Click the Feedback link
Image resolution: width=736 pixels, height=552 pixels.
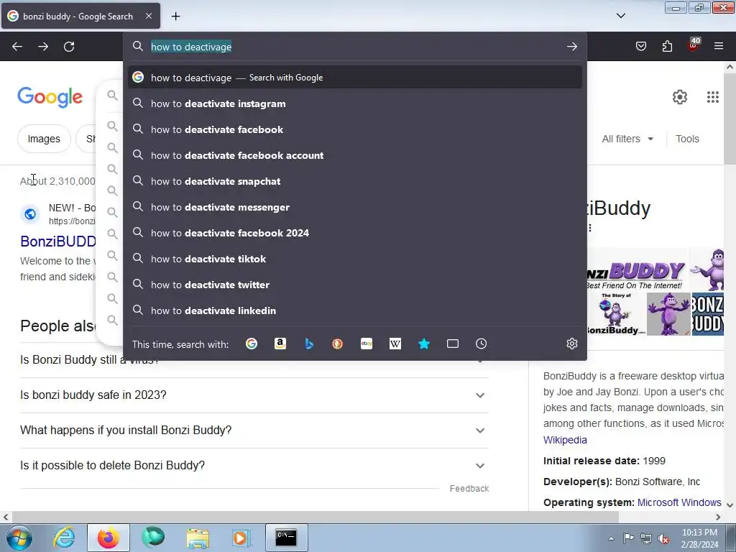tap(469, 489)
